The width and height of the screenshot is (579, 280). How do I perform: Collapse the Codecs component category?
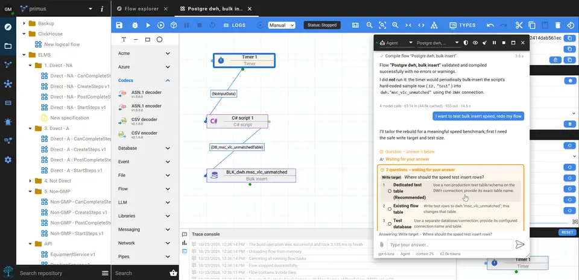pyautogui.click(x=145, y=80)
